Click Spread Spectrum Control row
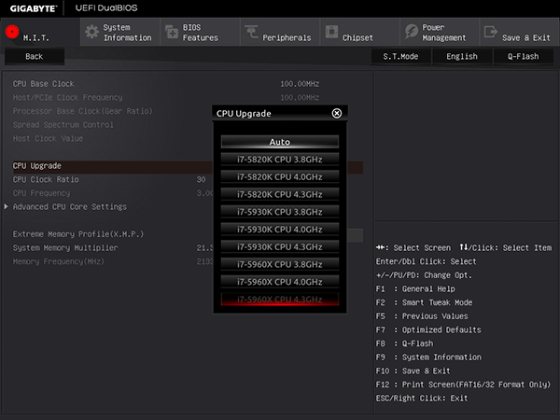The image size is (560, 420). [63, 125]
